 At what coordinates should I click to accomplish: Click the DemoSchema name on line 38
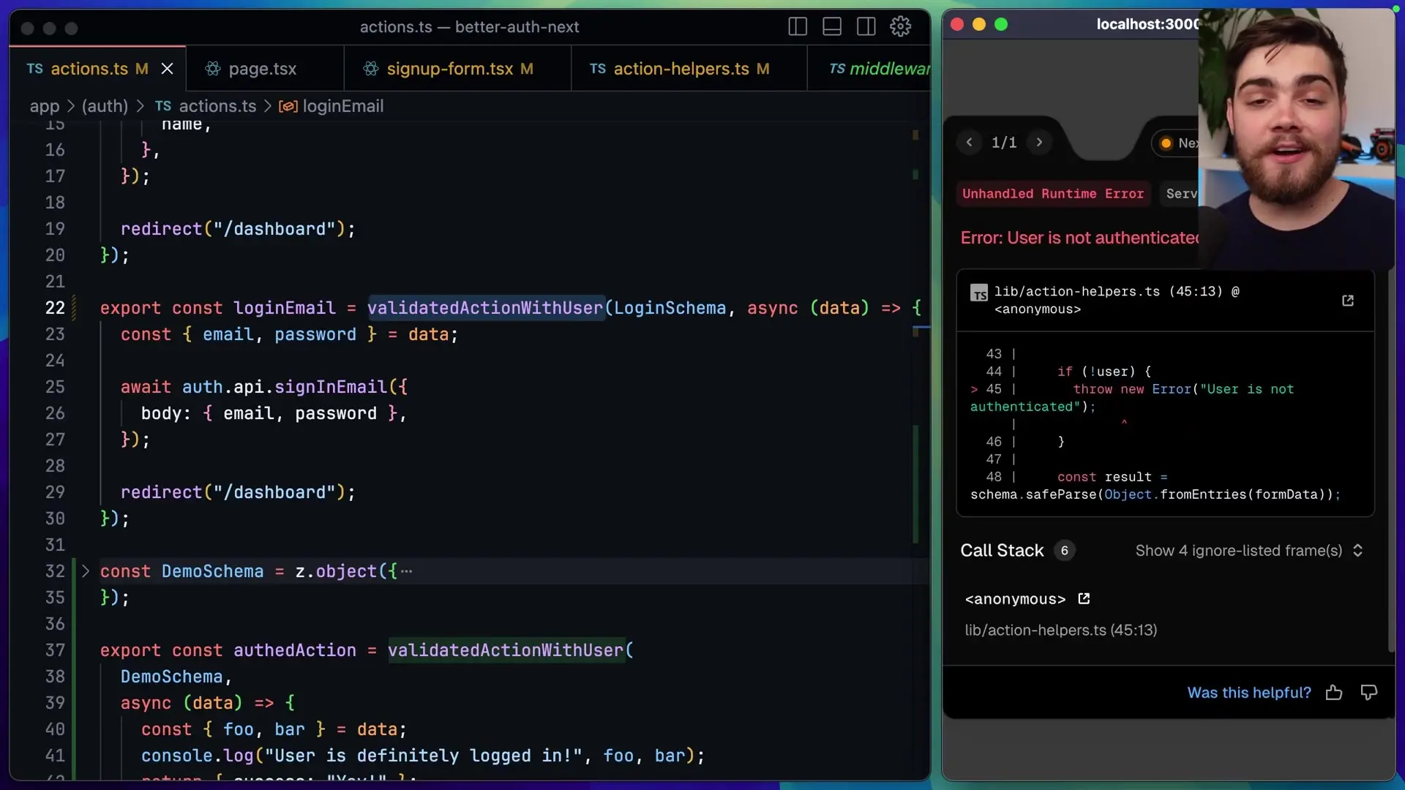[x=171, y=677]
